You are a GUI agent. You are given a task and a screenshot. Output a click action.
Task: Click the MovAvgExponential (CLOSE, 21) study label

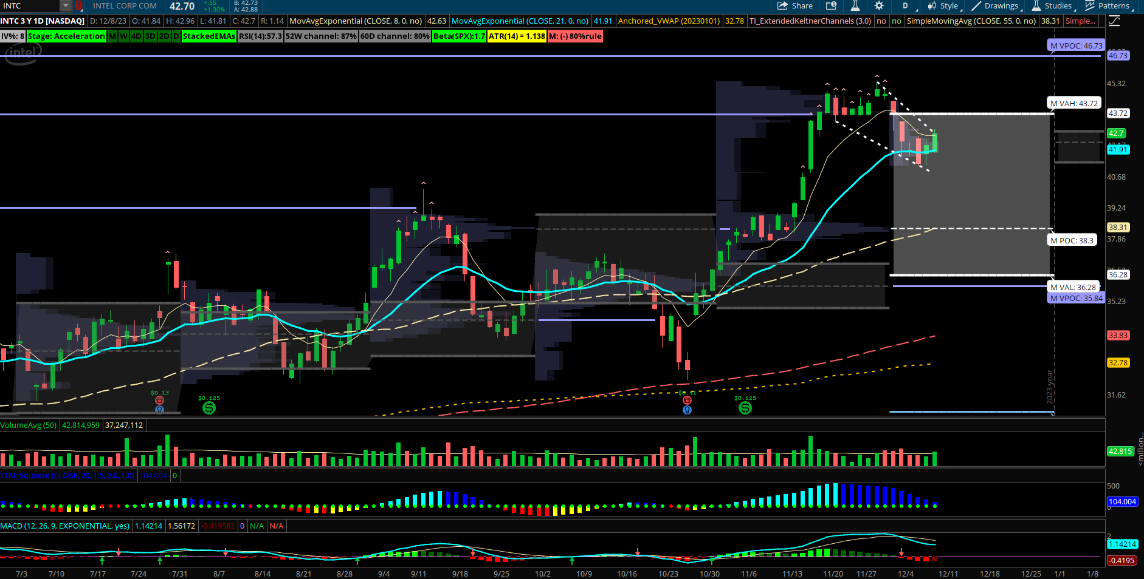(520, 21)
